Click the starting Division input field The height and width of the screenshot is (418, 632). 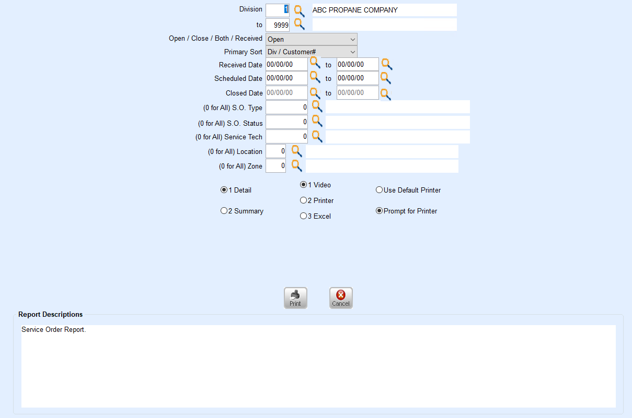(x=278, y=10)
